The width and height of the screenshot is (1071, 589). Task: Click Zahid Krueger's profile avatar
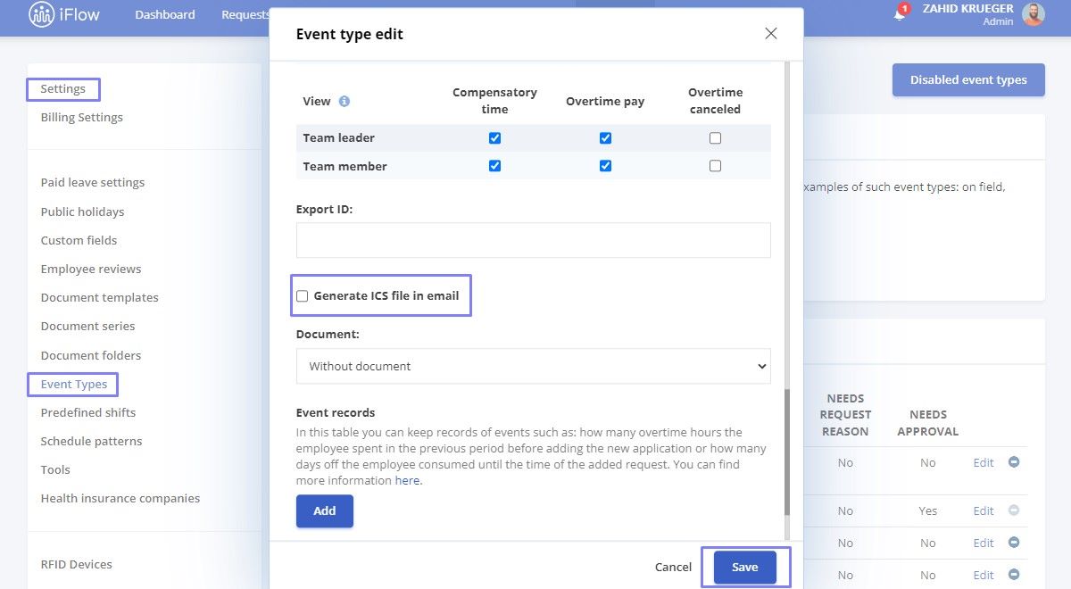pos(1034,14)
